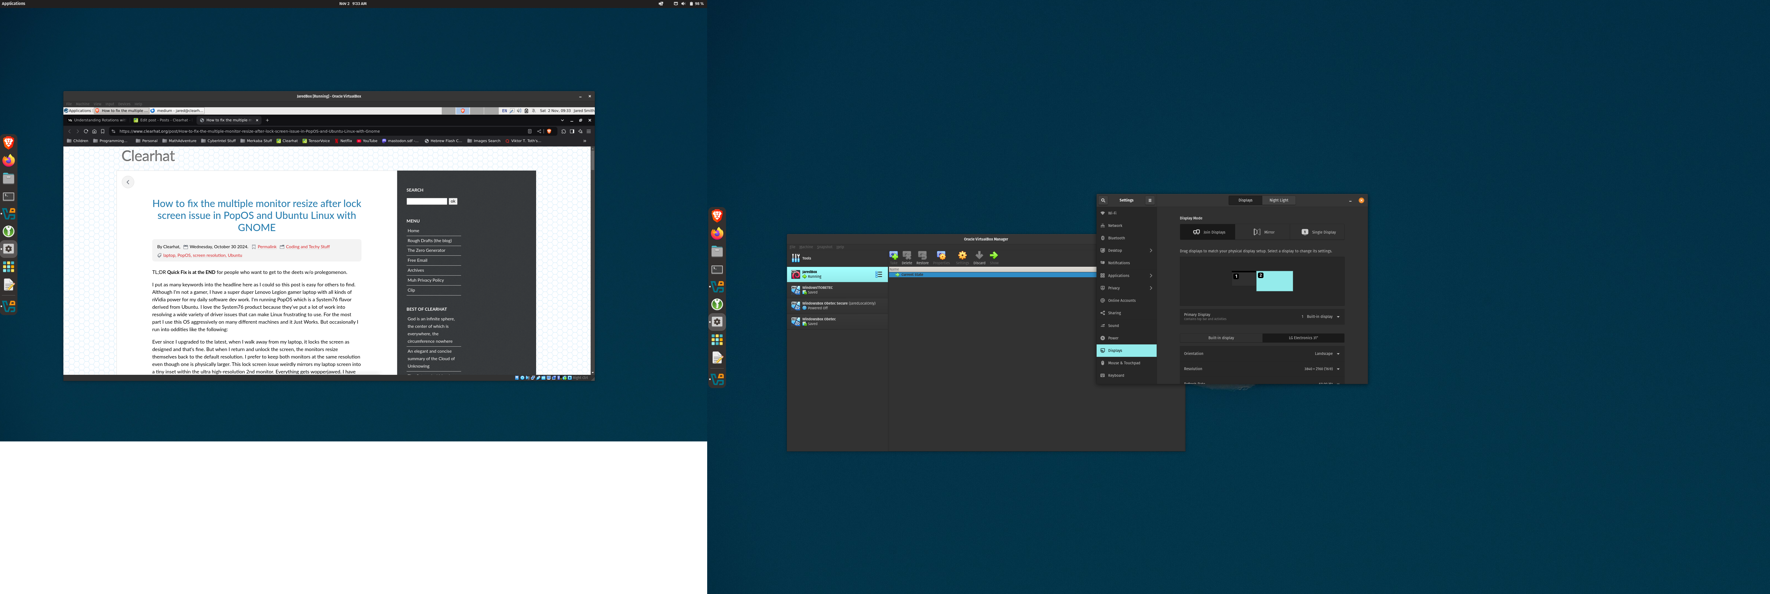Select Windows11OBETEC virtual machine
This screenshot has height=594, width=1770.
837,290
